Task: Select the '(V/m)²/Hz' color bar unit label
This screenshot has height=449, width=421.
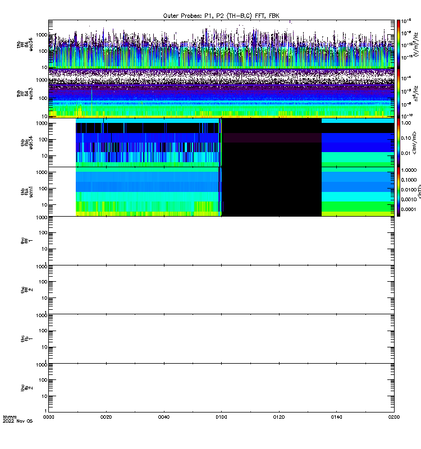Action: [x=417, y=44]
